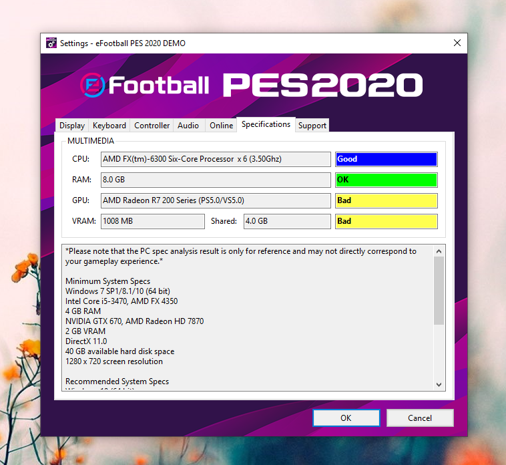Viewport: 506px width, 465px height.
Task: Click '1280 x 720 screen resolution' line
Action: coord(114,361)
